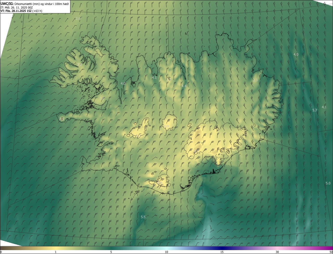Screen dimensions: 333x254
Task: Pick the magenta color segment near 50 mm
Action: [x=329, y=248]
